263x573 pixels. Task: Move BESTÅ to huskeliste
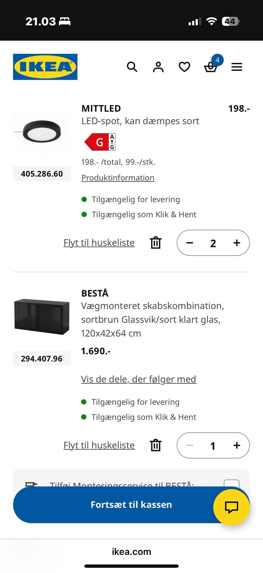pos(99,445)
